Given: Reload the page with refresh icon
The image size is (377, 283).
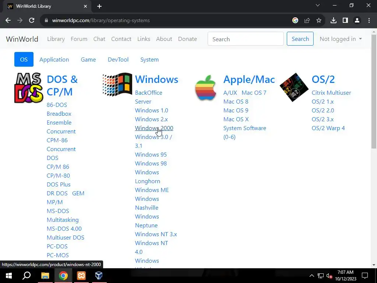Looking at the screenshot, I should (x=32, y=21).
